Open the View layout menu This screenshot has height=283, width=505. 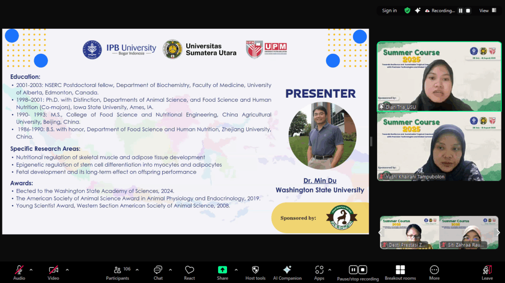coord(486,11)
